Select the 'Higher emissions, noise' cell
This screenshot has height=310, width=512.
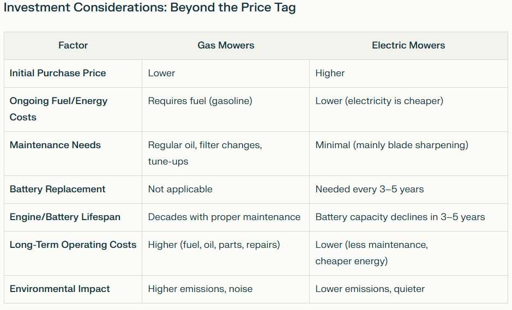[200, 289]
